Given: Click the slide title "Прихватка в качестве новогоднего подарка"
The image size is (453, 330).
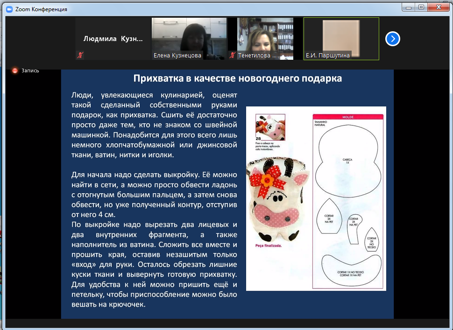Looking at the screenshot, I should pyautogui.click(x=238, y=78).
